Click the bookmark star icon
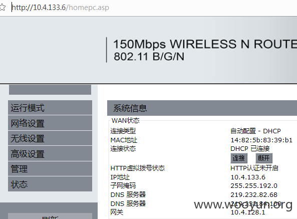The height and width of the screenshot is (219, 297). click(3, 8)
